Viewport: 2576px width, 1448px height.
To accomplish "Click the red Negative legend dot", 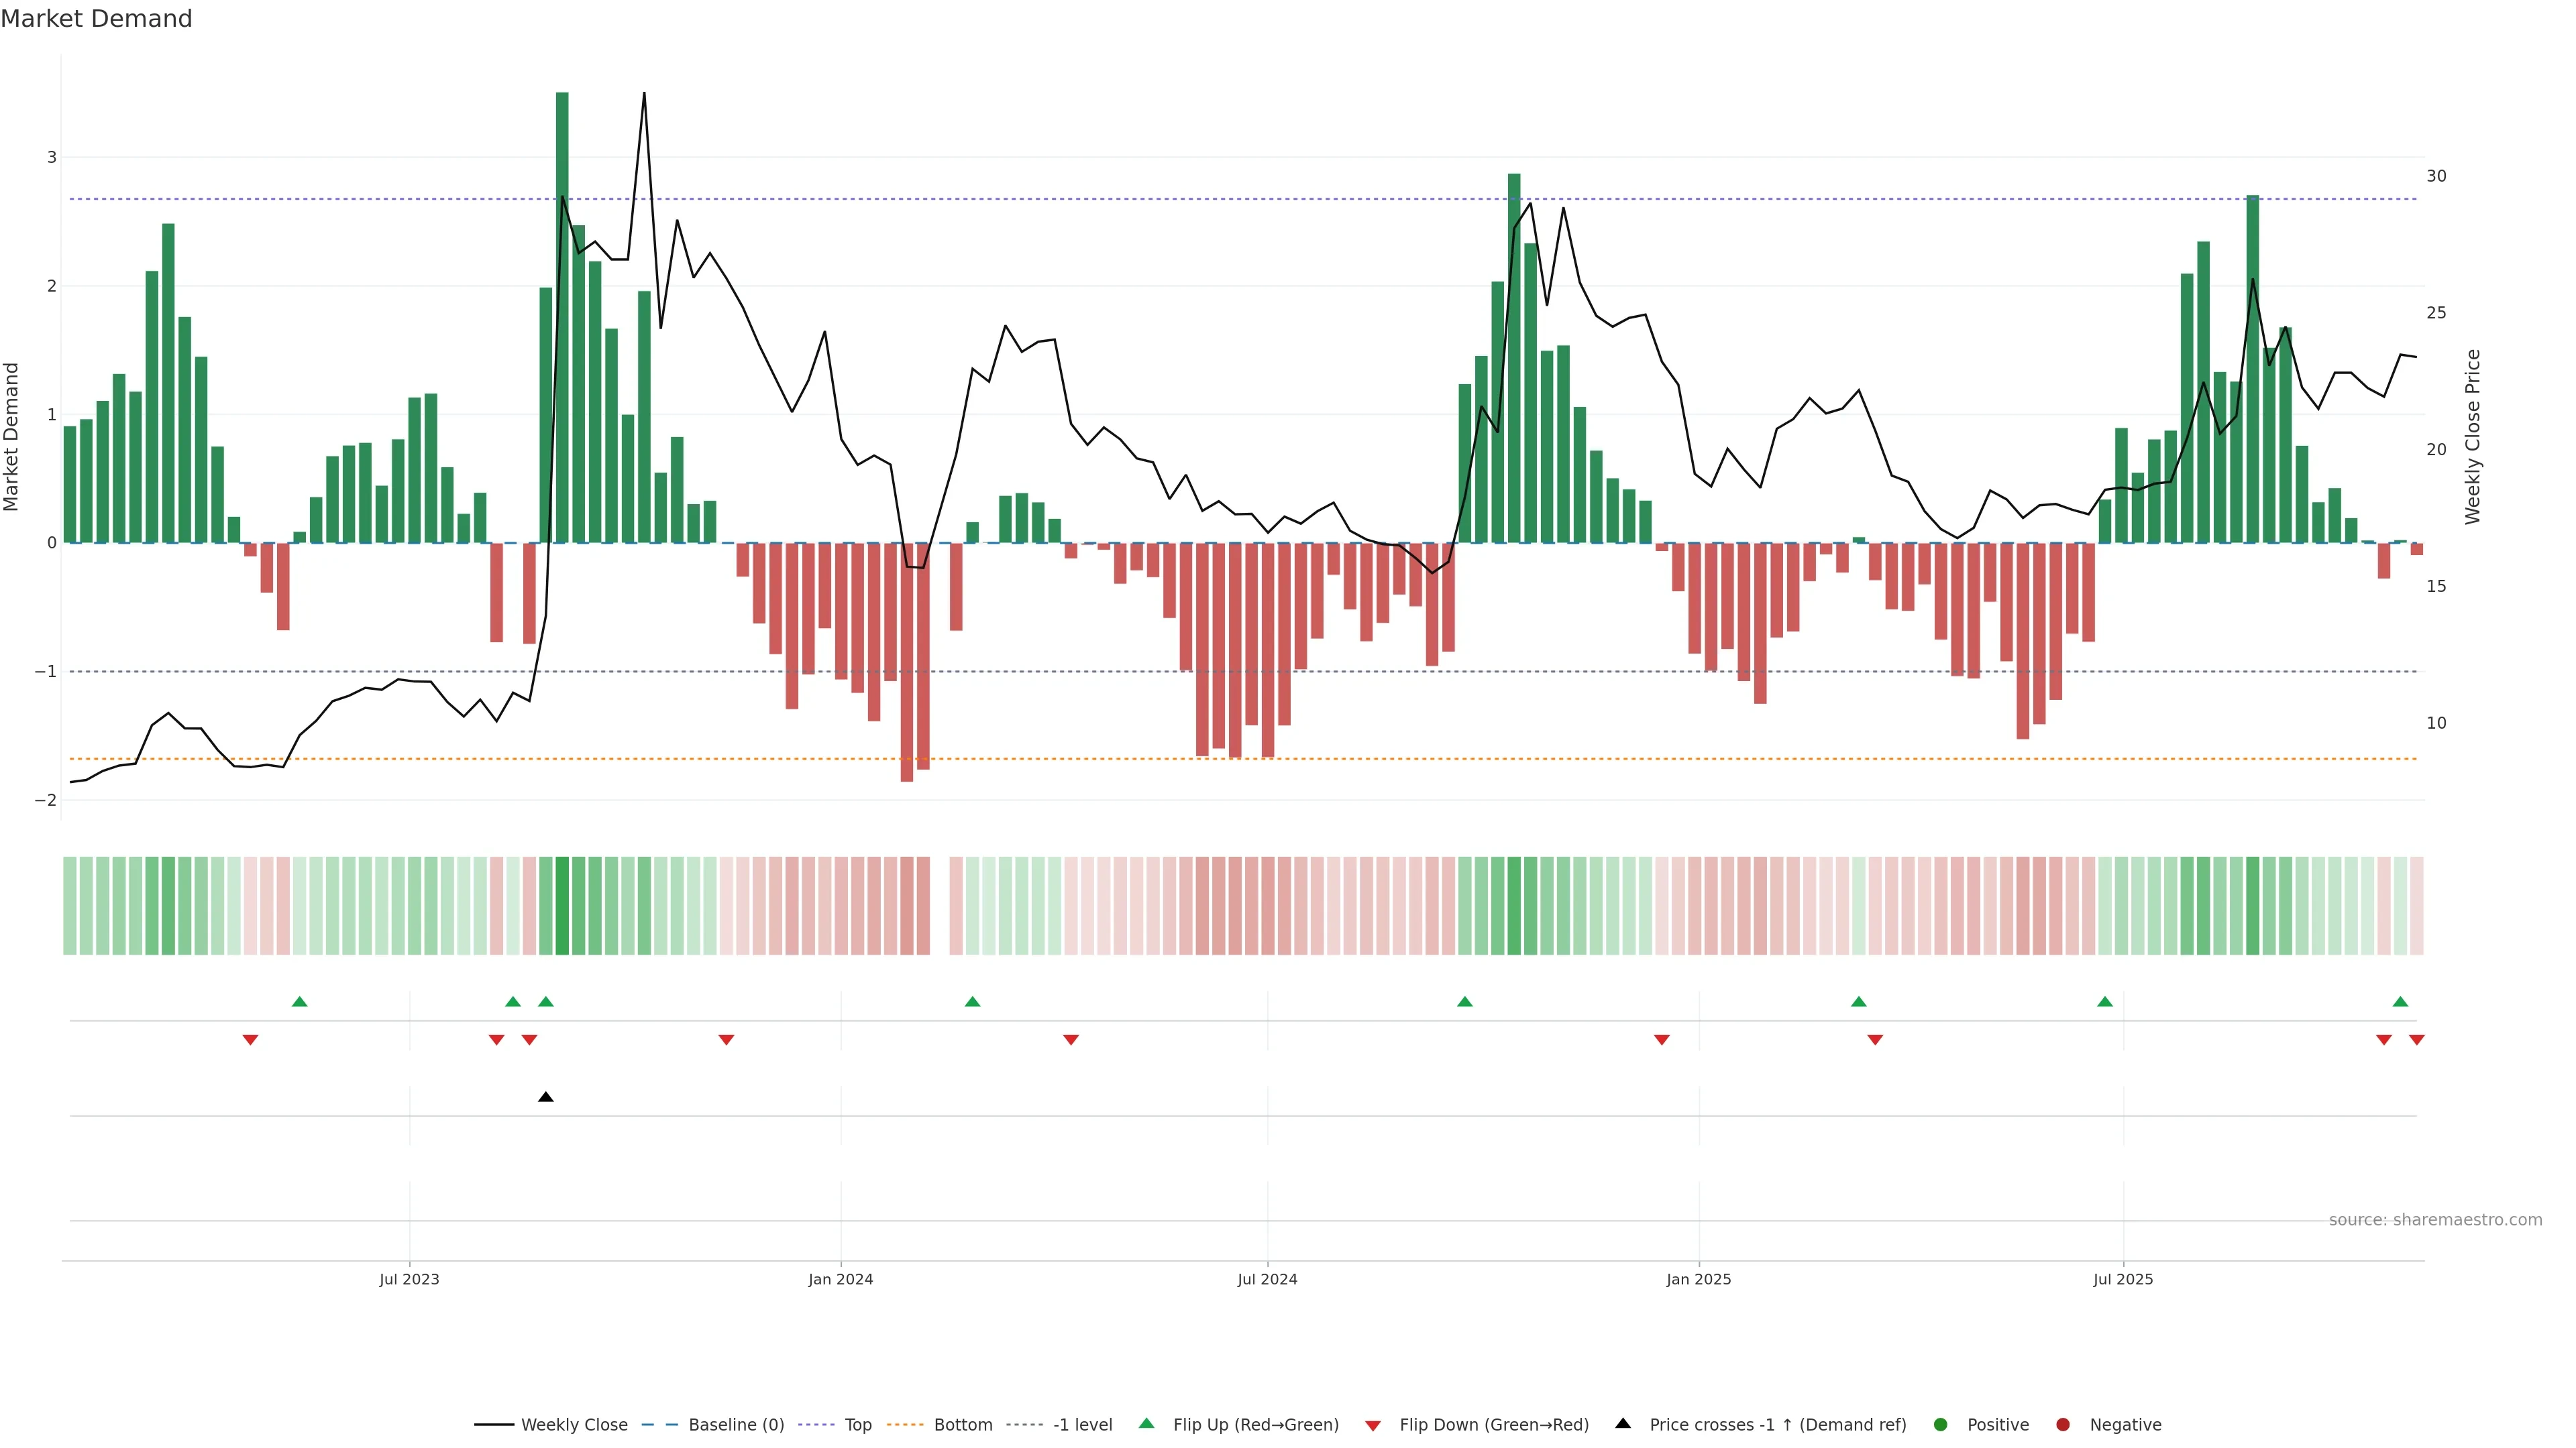I will click(2063, 1425).
